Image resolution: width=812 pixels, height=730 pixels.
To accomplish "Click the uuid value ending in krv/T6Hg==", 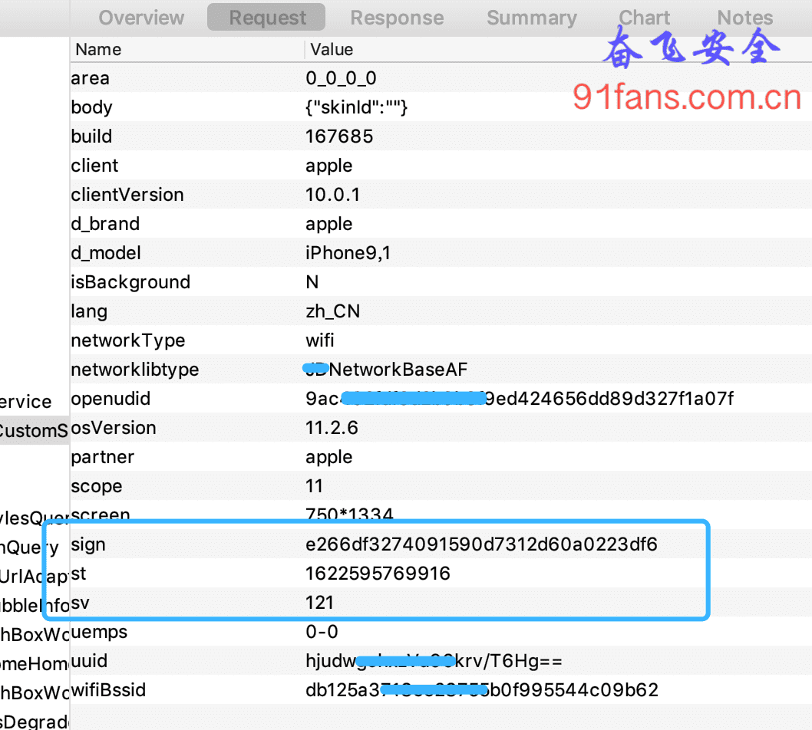I will pos(434,661).
